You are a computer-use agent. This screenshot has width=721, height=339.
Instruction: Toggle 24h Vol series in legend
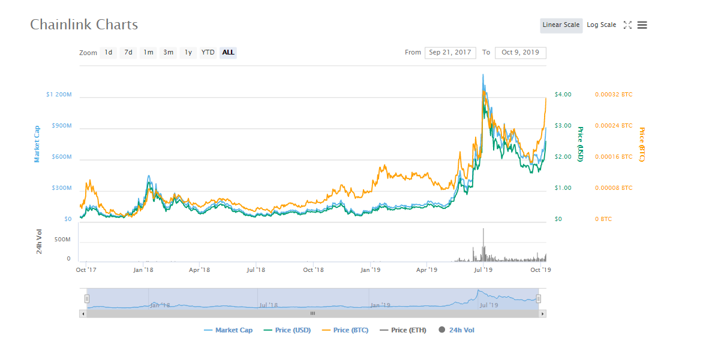(456, 330)
